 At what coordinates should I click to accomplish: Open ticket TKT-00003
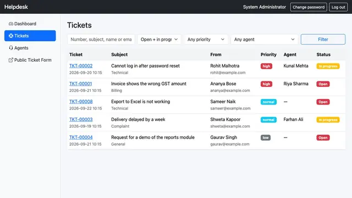tap(81, 119)
